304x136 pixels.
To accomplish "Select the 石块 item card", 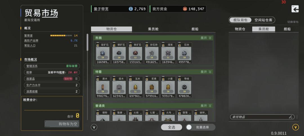I will pos(184,53).
